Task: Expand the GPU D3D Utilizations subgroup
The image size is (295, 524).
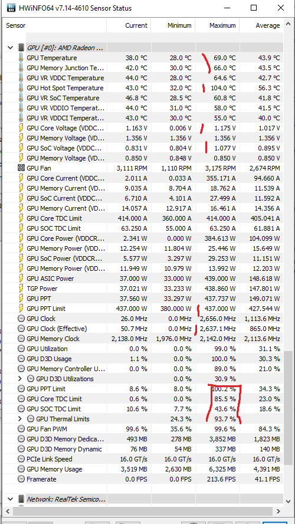Action: click(19, 379)
